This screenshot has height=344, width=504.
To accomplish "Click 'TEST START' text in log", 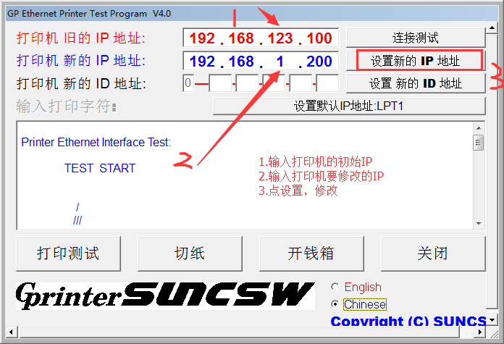I will tap(100, 168).
